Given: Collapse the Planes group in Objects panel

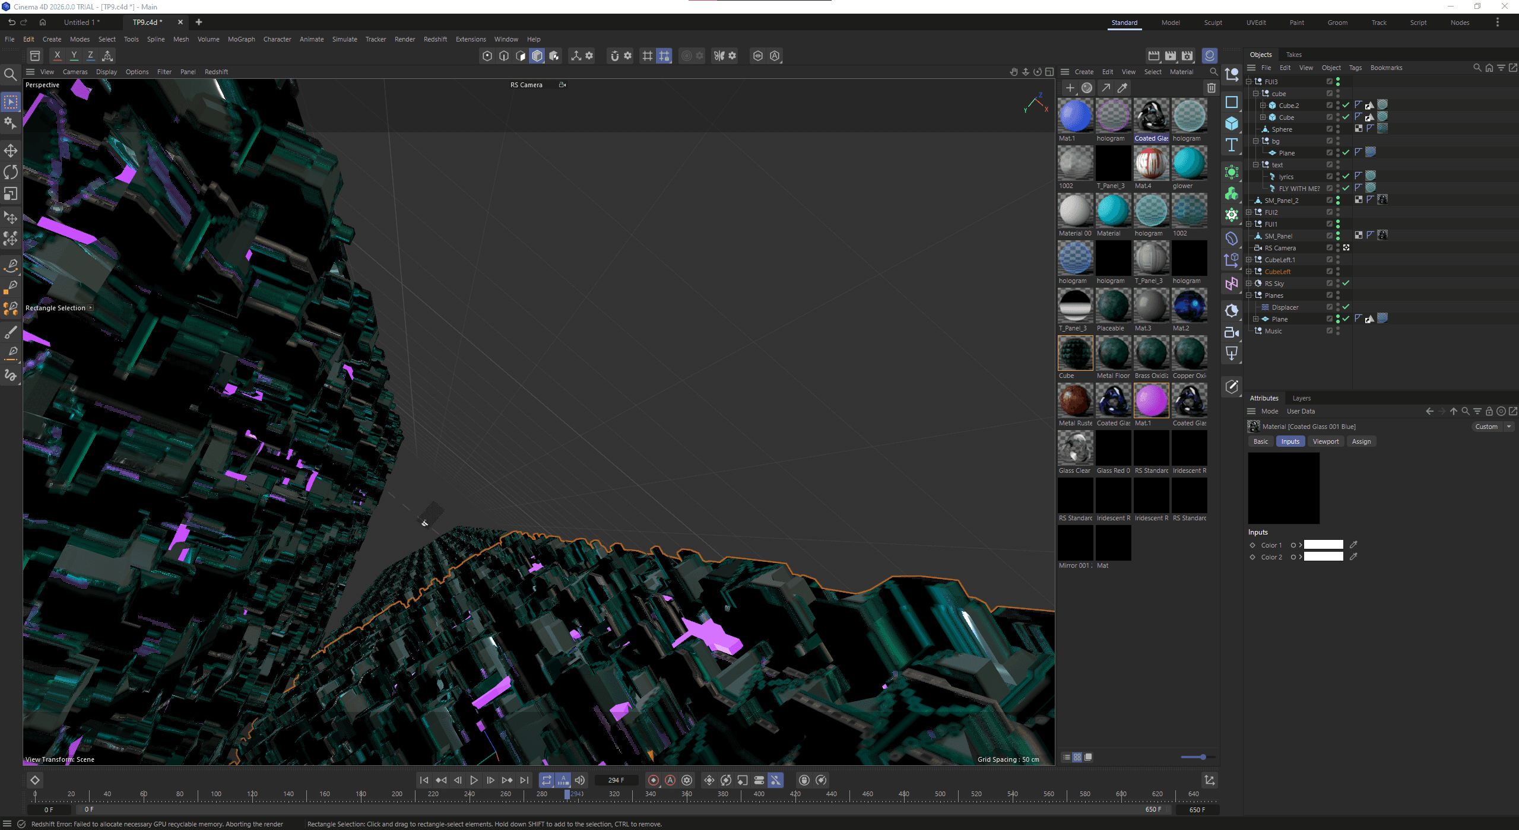Looking at the screenshot, I should click(1249, 295).
